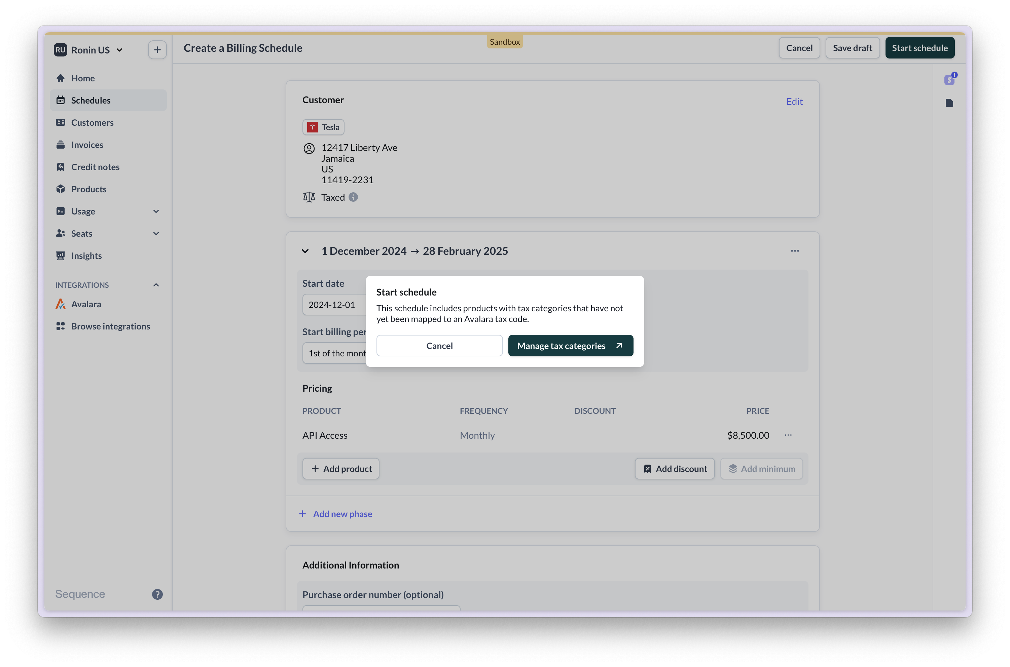Click the Add product button
Image resolution: width=1010 pixels, height=667 pixels.
(341, 469)
